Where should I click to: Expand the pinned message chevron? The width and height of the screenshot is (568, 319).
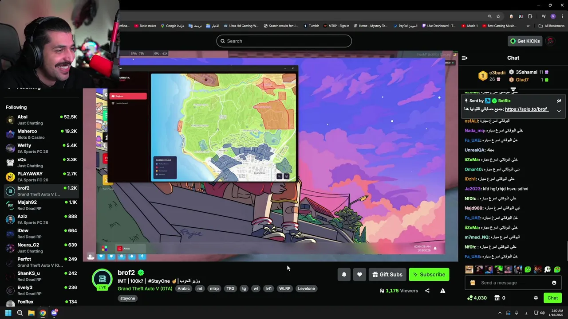pyautogui.click(x=559, y=111)
